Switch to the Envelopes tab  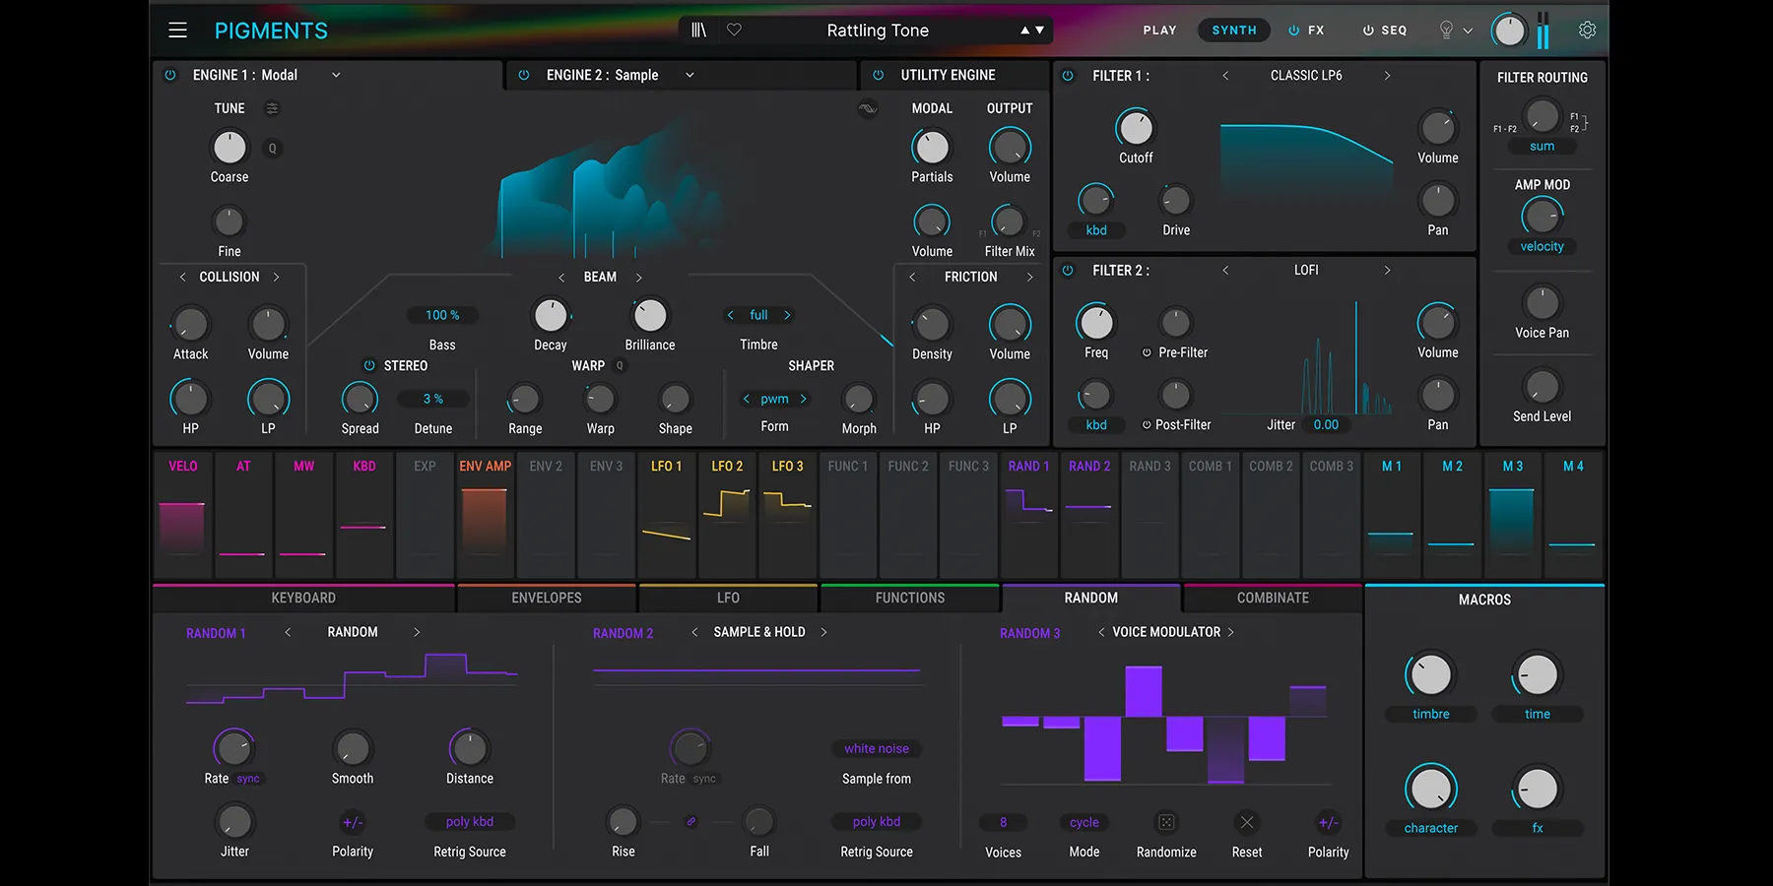click(547, 598)
